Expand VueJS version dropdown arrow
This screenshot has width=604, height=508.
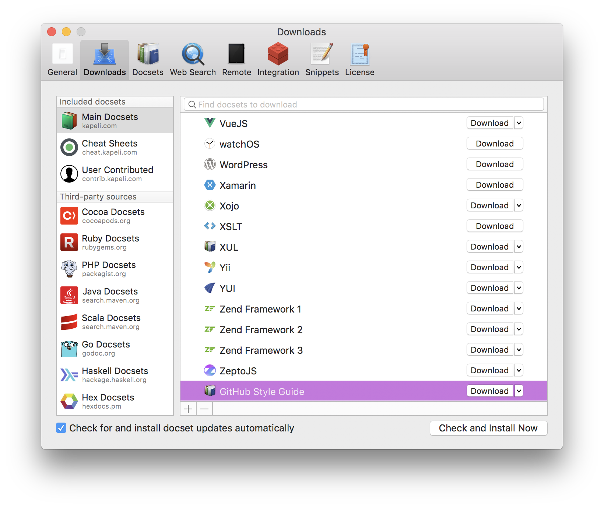coord(519,123)
